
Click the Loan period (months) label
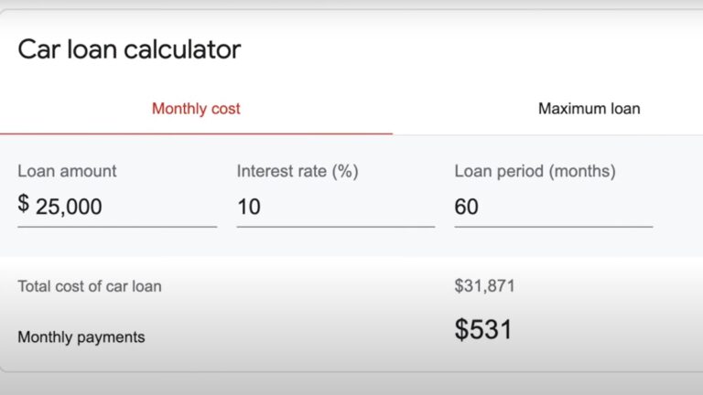535,171
